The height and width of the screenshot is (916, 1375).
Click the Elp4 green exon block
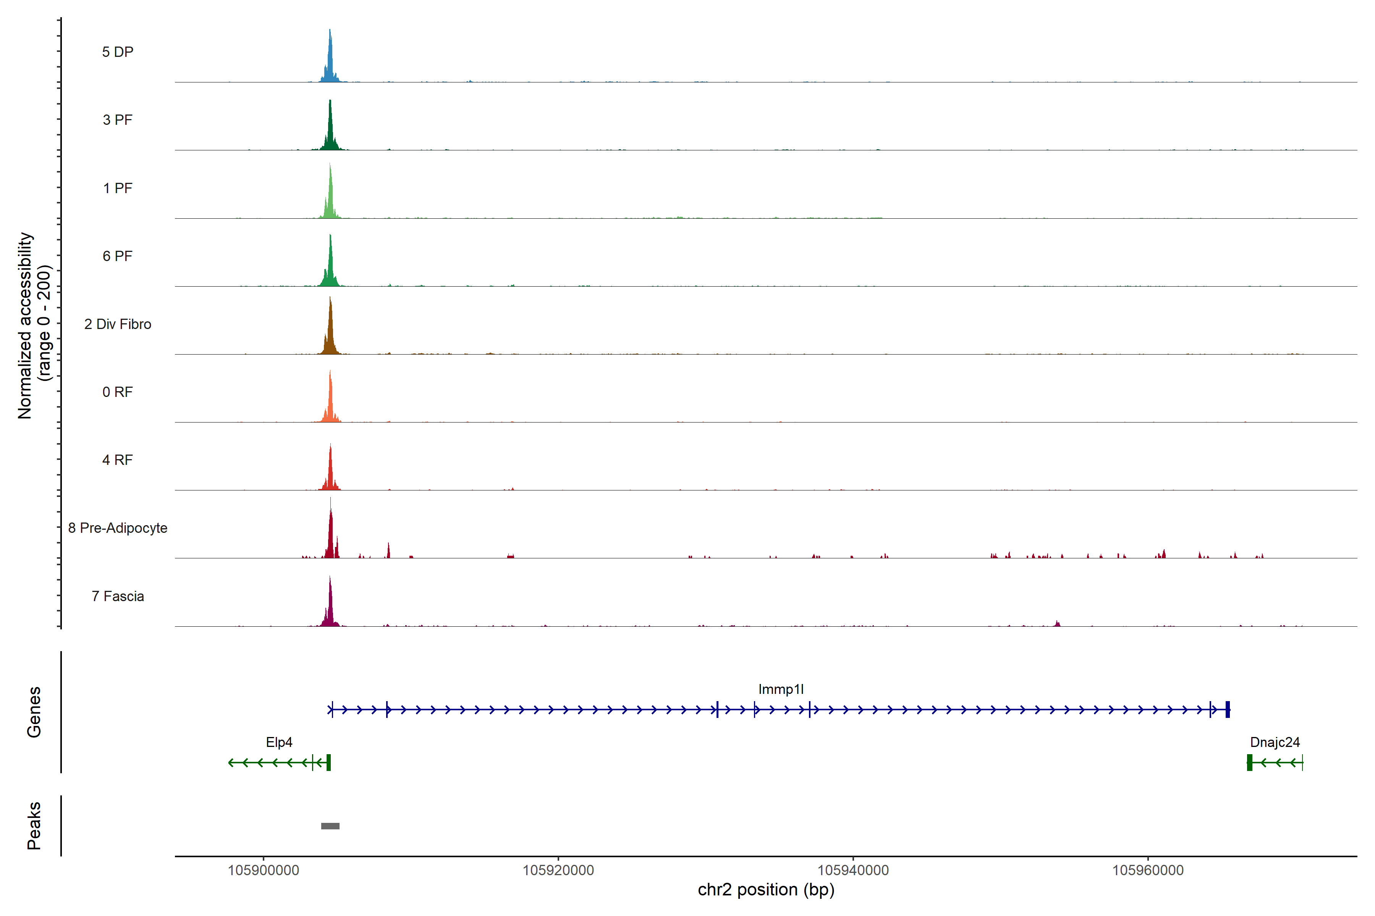pos(328,762)
